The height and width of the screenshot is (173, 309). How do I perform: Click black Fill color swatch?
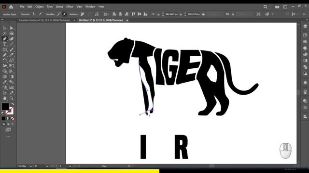coord(5,107)
